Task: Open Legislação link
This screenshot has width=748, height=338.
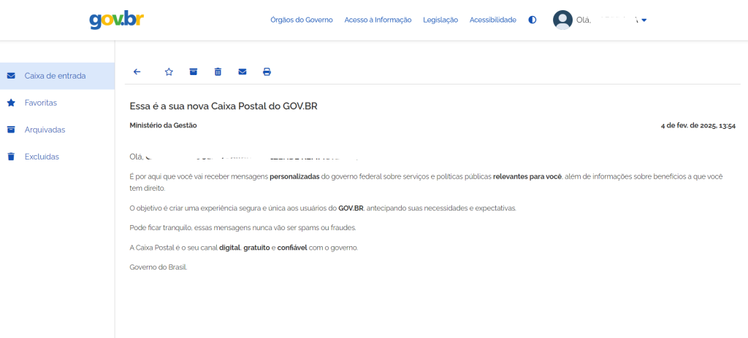Action: (440, 20)
